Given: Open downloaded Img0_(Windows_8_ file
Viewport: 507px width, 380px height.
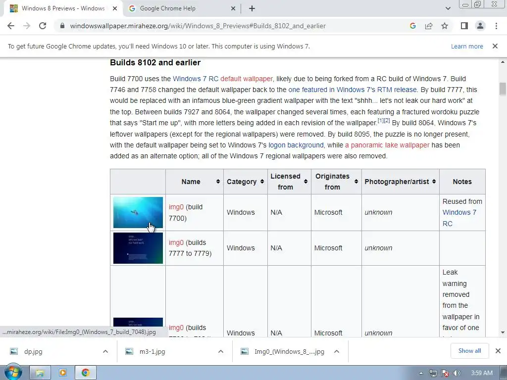Looking at the screenshot, I should coord(289,352).
